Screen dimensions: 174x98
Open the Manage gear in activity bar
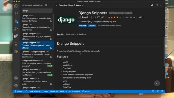pyautogui.click(x=16, y=85)
